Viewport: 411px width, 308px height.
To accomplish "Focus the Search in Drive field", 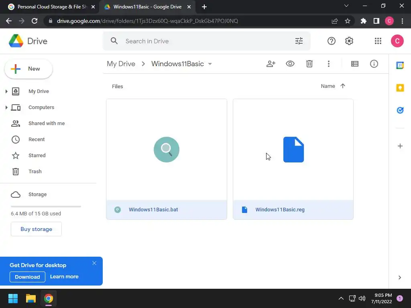I will (207, 41).
